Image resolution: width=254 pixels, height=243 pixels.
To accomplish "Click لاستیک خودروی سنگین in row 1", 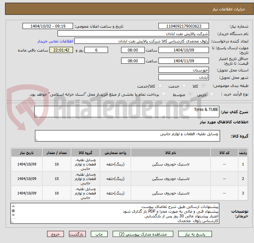I will tap(171, 164).
